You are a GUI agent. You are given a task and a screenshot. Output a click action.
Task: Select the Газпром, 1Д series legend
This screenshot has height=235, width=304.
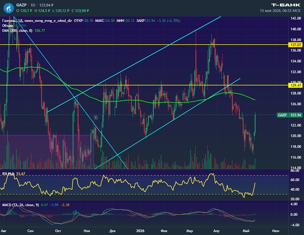[x=37, y=21]
